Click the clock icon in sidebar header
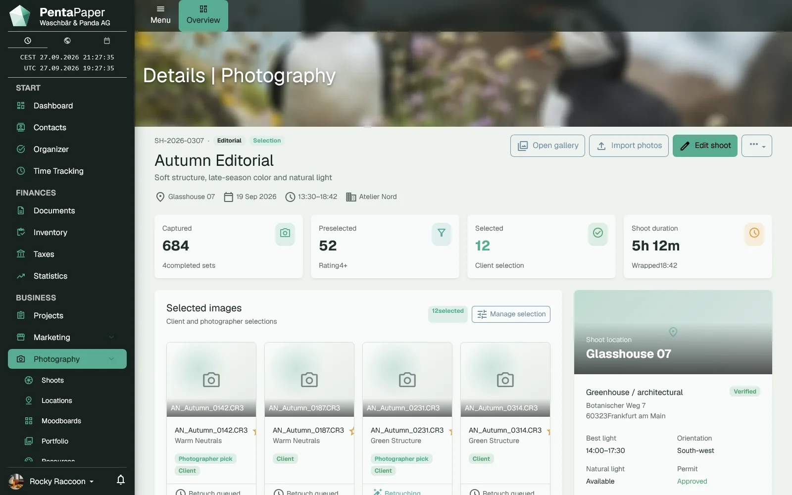This screenshot has width=792, height=495. point(28,41)
